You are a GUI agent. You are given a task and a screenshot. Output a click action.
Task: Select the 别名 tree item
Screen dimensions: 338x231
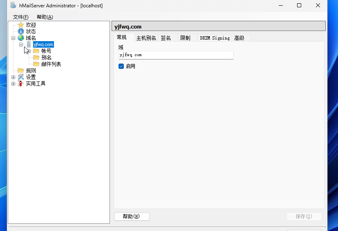coord(46,57)
